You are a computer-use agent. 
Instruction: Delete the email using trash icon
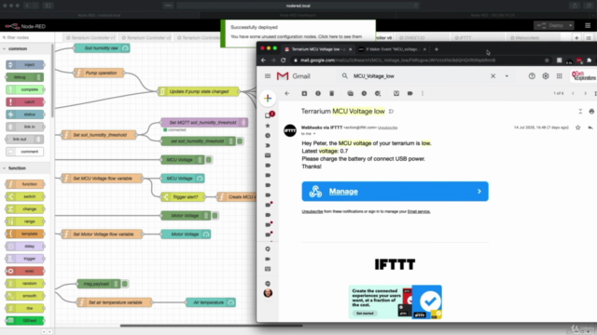(x=332, y=93)
